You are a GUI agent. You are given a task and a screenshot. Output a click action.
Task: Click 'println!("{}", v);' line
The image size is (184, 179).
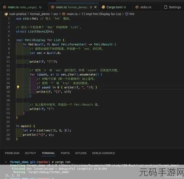38,135
